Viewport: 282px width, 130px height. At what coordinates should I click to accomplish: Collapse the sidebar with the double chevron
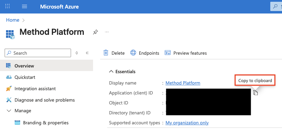[87, 53]
